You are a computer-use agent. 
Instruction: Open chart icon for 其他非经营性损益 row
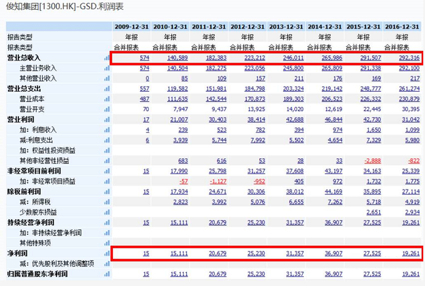pyautogui.click(x=107, y=161)
